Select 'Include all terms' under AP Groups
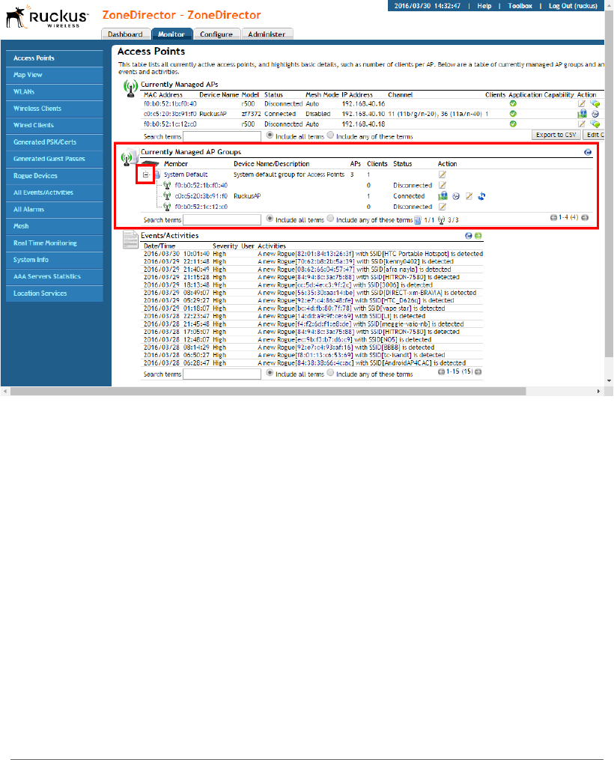The height and width of the screenshot is (760, 614). 270,219
